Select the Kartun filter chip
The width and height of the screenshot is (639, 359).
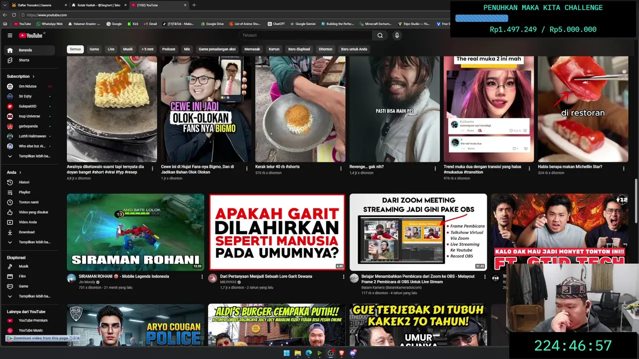point(274,49)
